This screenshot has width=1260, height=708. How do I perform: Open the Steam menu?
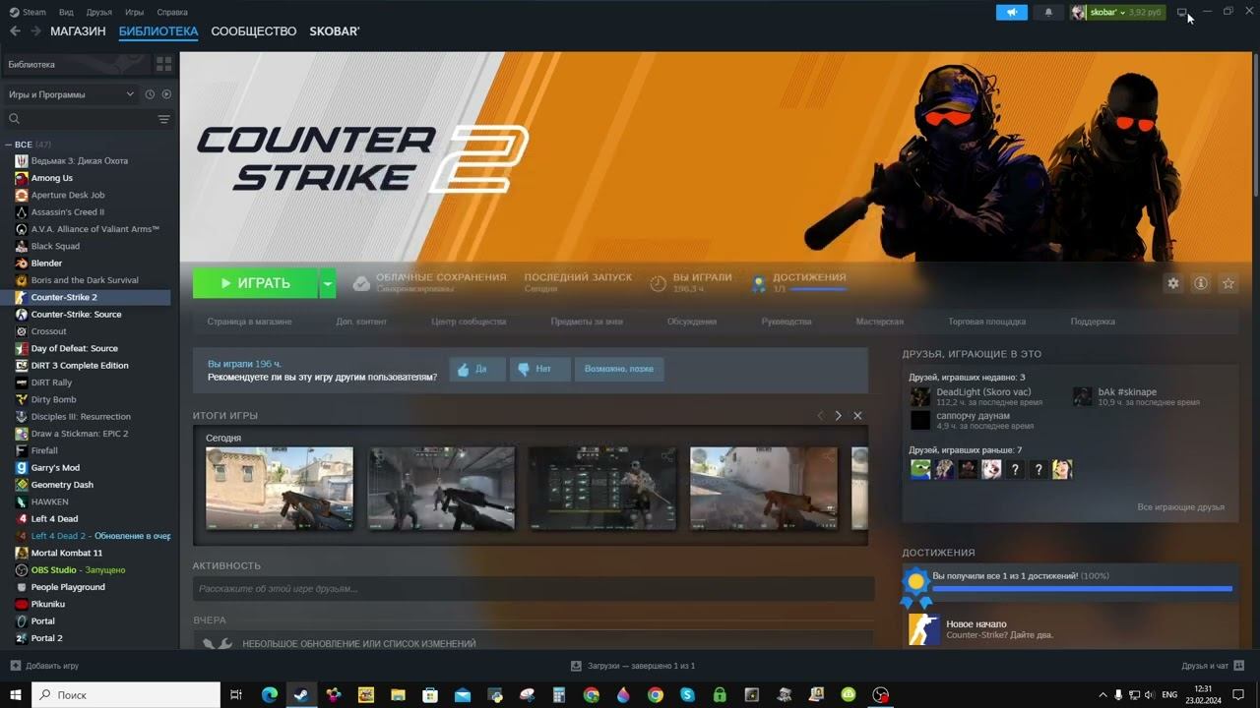click(x=27, y=12)
